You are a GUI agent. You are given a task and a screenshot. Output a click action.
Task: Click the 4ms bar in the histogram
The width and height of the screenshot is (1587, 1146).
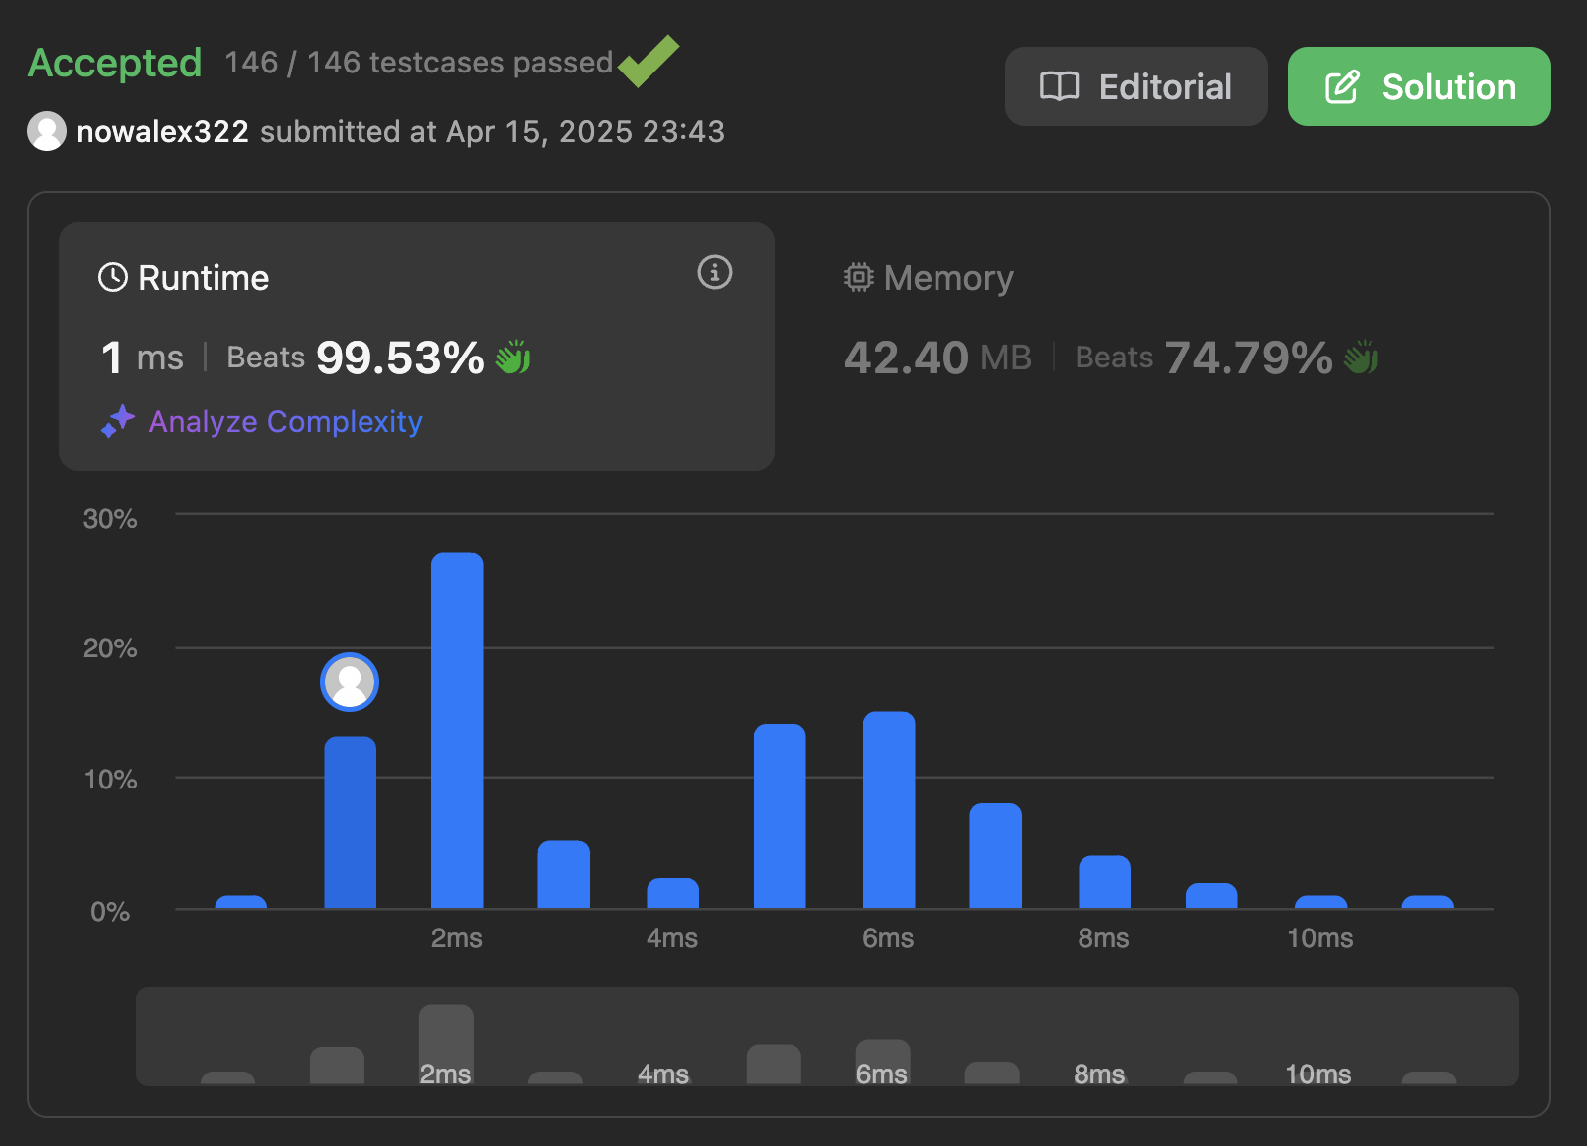pos(672,893)
